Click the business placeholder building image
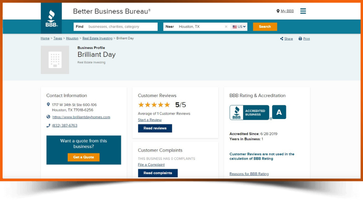 point(55,59)
